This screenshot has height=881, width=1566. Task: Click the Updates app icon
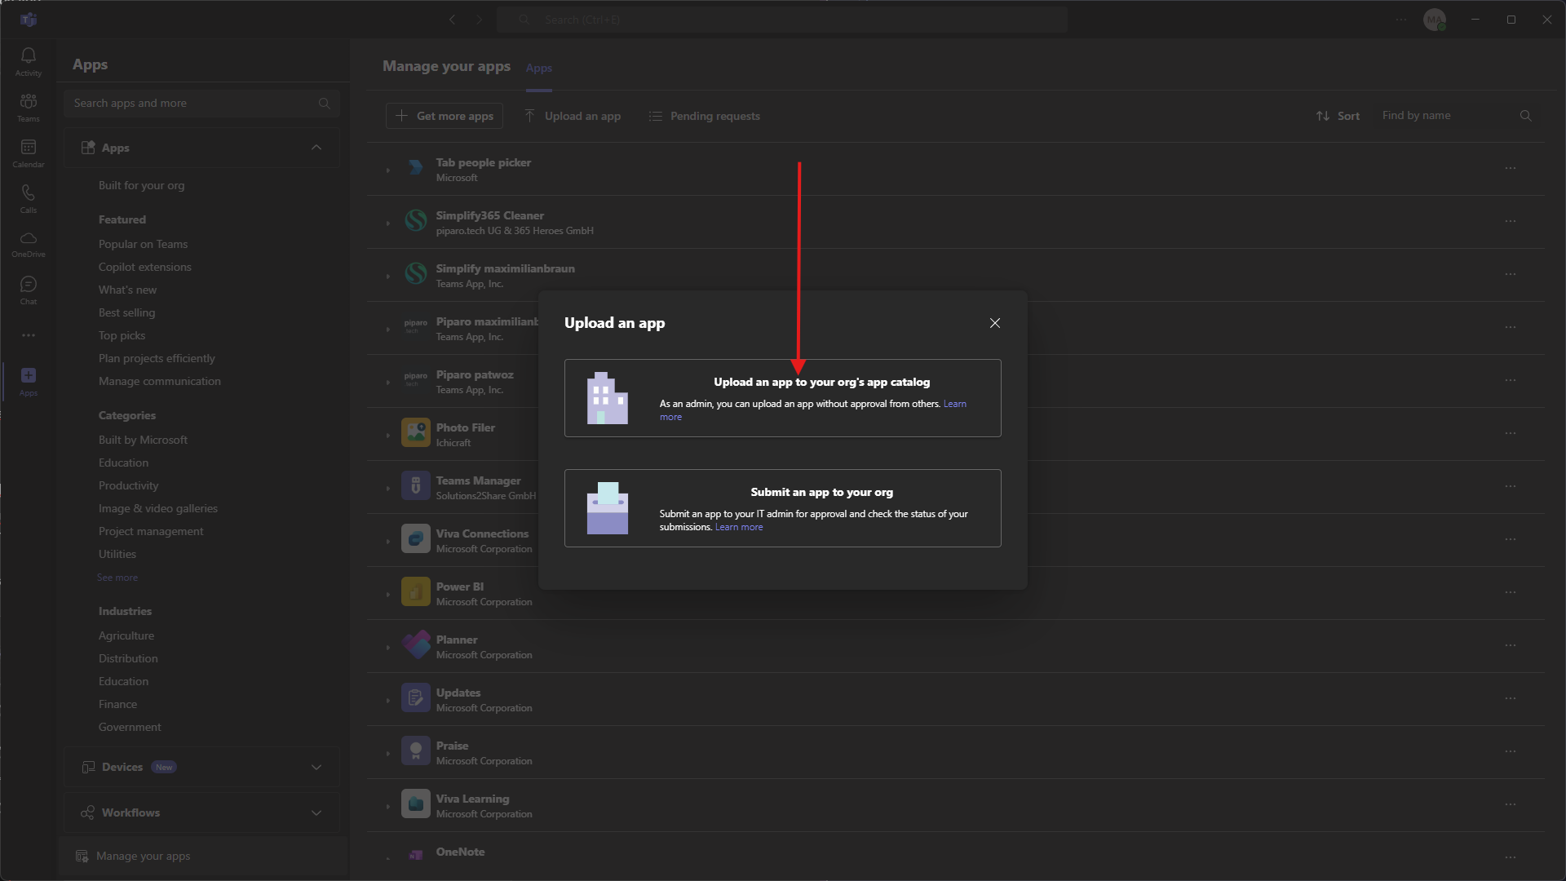416,698
